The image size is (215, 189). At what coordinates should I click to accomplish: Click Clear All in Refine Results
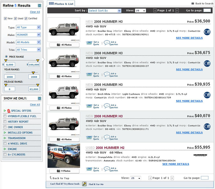(x=35, y=12)
